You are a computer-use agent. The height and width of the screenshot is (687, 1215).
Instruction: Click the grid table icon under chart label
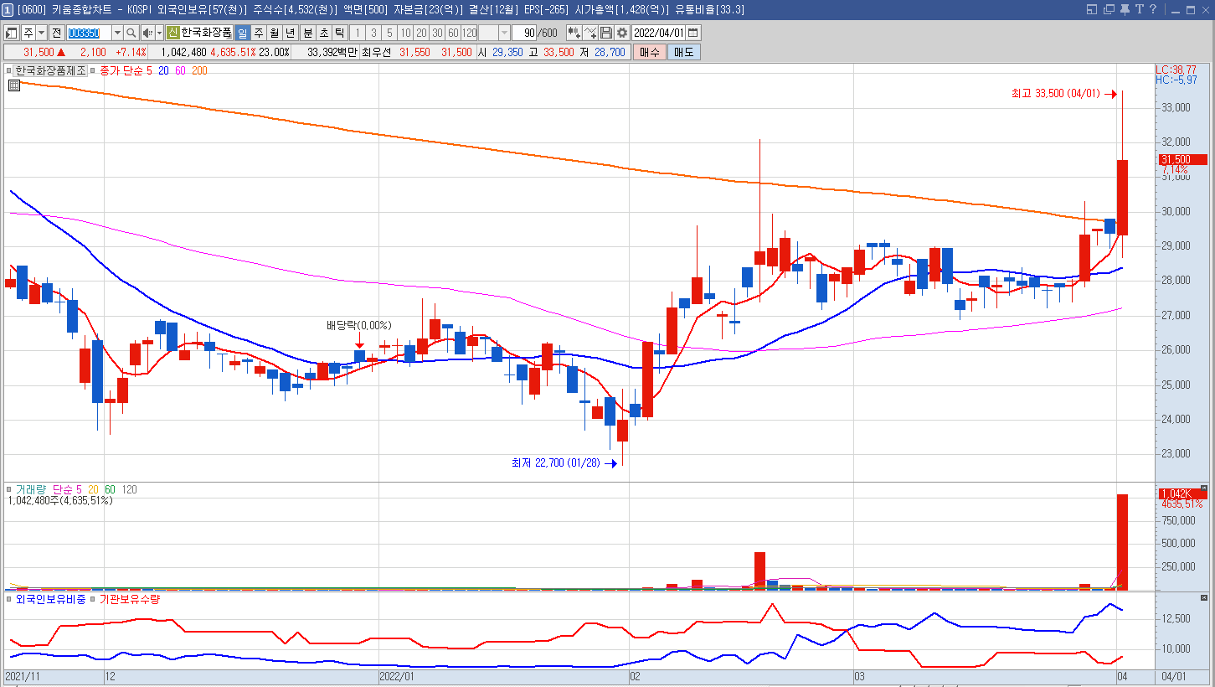point(14,85)
